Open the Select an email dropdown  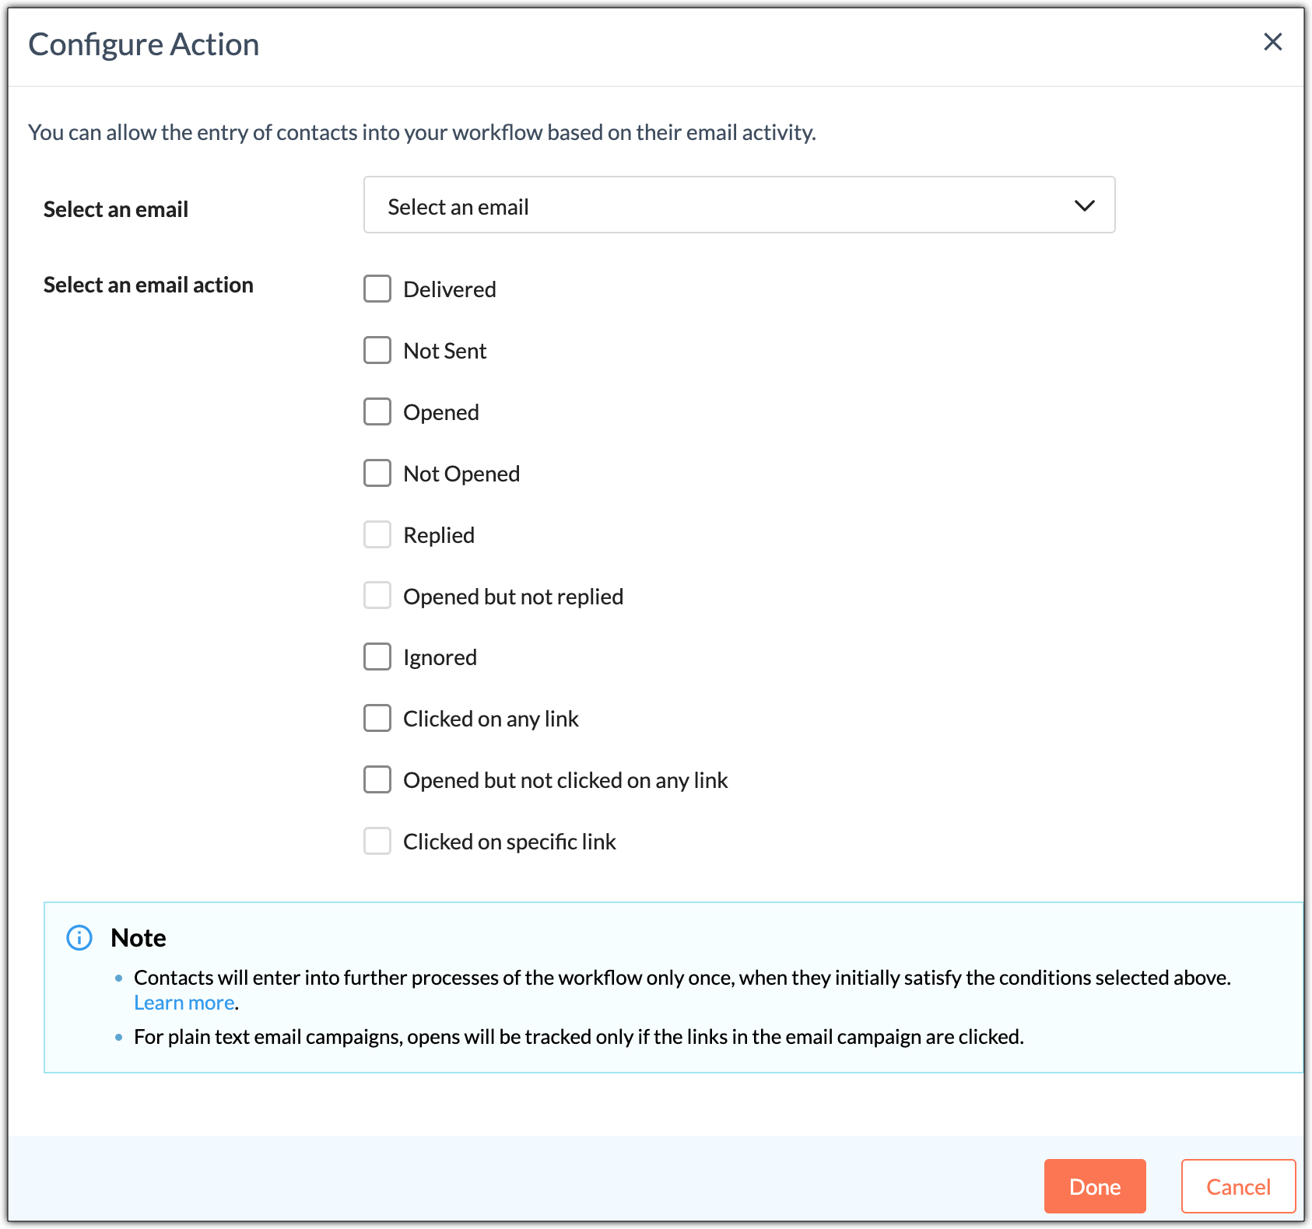click(x=739, y=205)
